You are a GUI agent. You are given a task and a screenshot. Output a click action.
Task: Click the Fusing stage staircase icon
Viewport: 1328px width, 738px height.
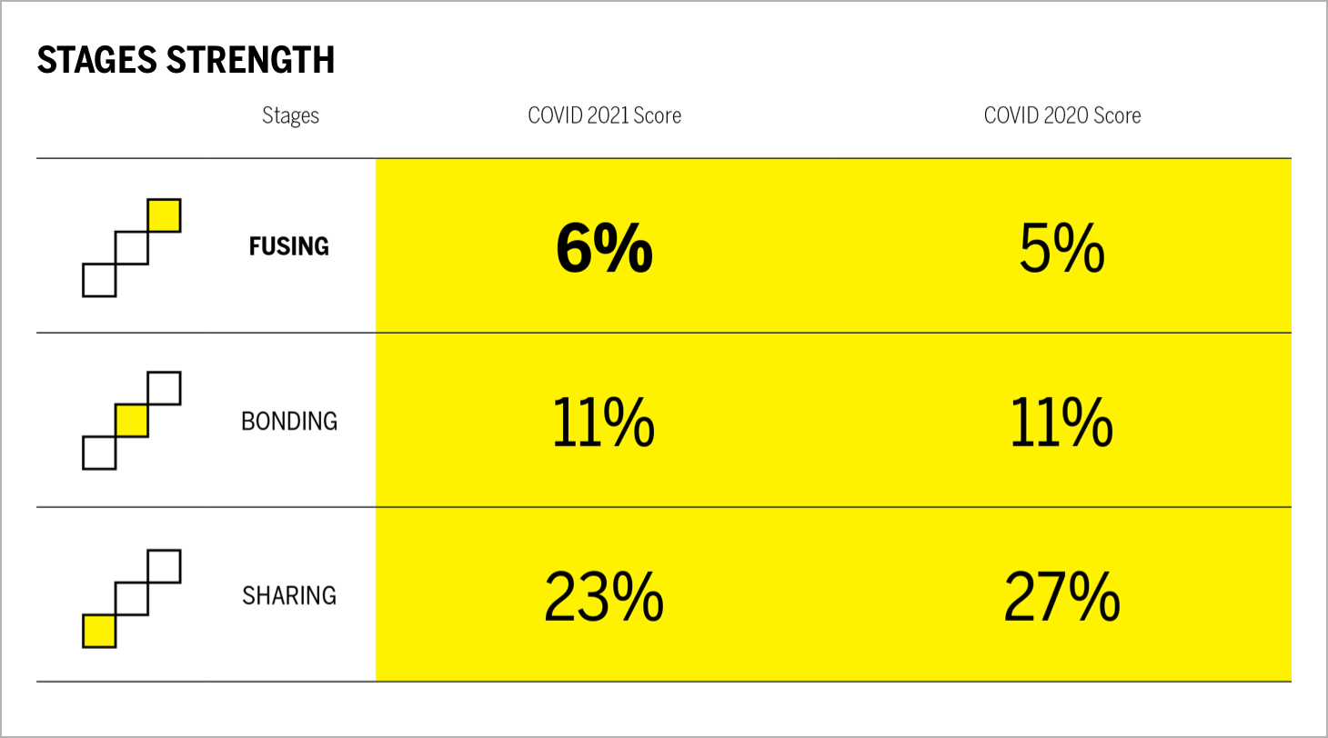[x=132, y=247]
